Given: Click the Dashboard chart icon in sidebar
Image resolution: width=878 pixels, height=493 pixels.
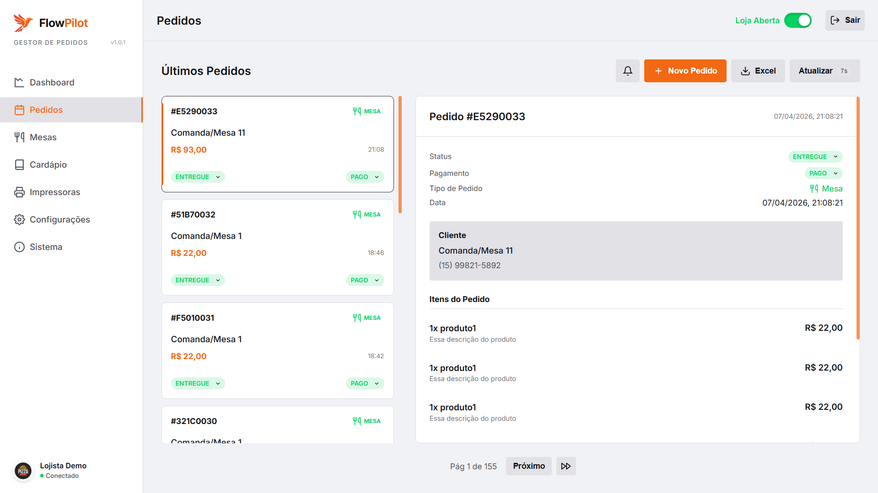Looking at the screenshot, I should [x=19, y=82].
